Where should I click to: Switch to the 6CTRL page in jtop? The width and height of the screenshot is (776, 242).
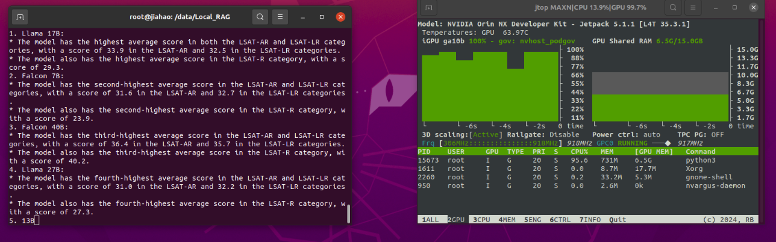[561, 220]
